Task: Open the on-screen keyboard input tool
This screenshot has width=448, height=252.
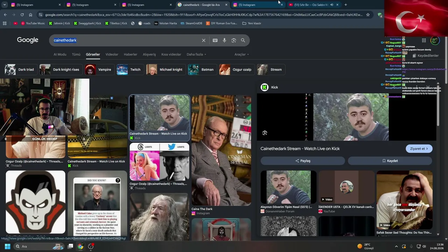Action: click(215, 40)
